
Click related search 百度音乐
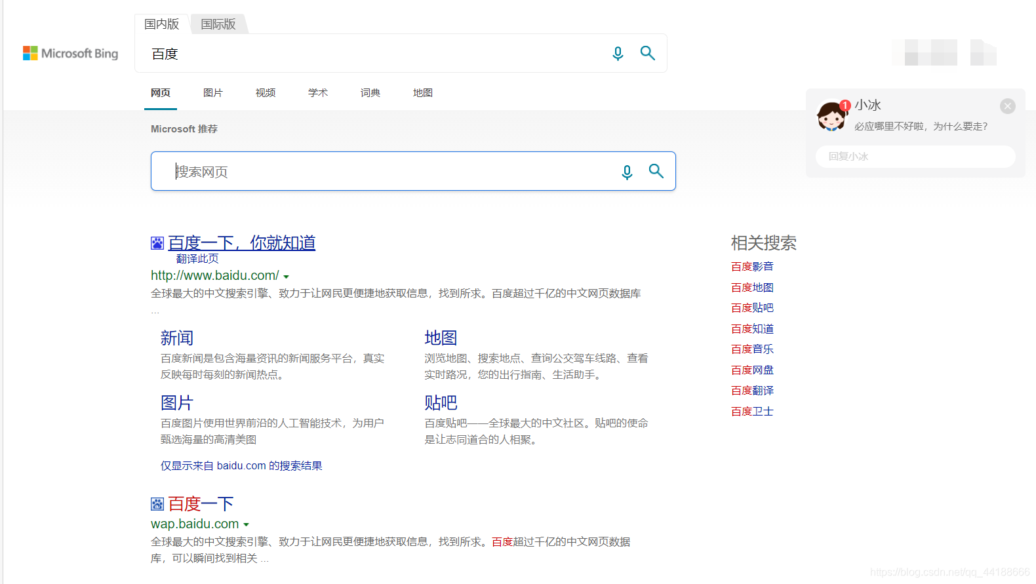coord(752,349)
